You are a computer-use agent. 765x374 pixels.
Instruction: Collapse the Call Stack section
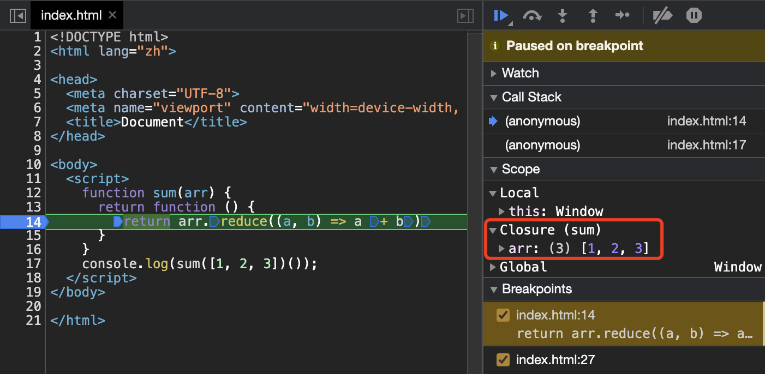point(494,97)
